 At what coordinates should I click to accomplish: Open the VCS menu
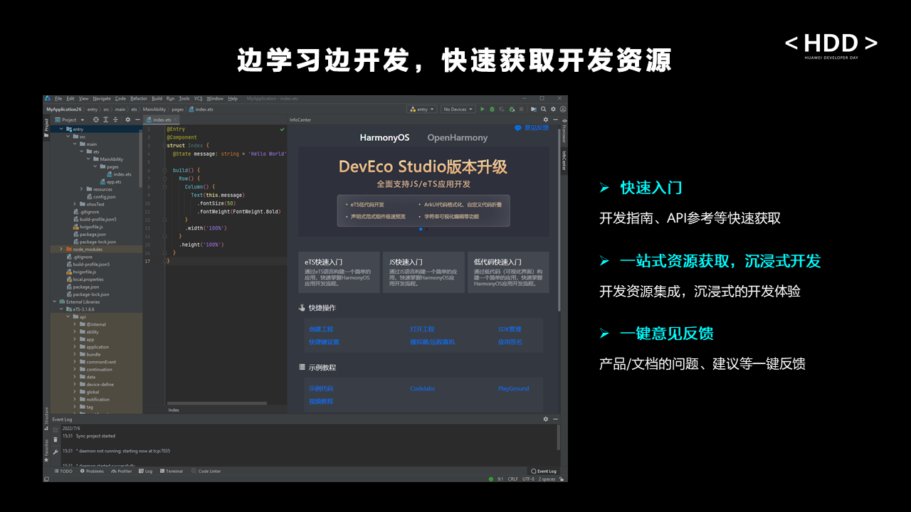click(199, 98)
